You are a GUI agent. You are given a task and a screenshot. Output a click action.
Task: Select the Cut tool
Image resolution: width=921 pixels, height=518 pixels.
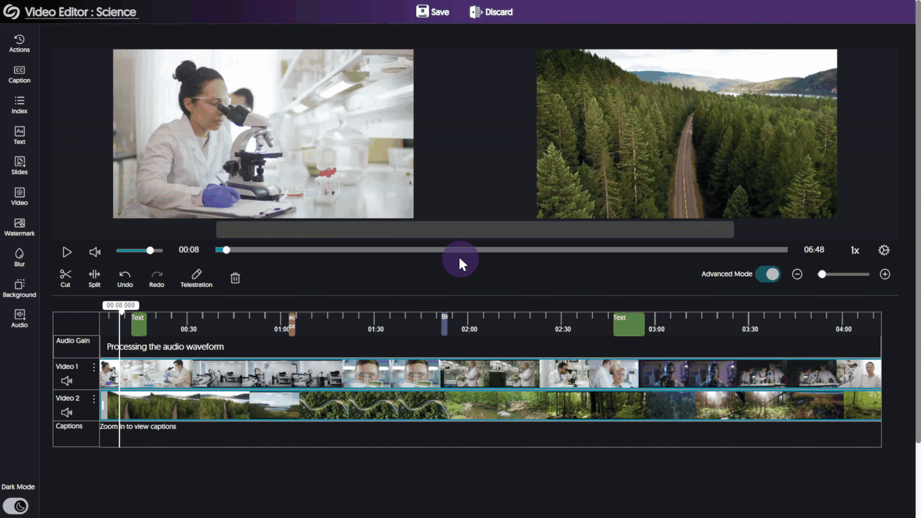click(x=65, y=278)
